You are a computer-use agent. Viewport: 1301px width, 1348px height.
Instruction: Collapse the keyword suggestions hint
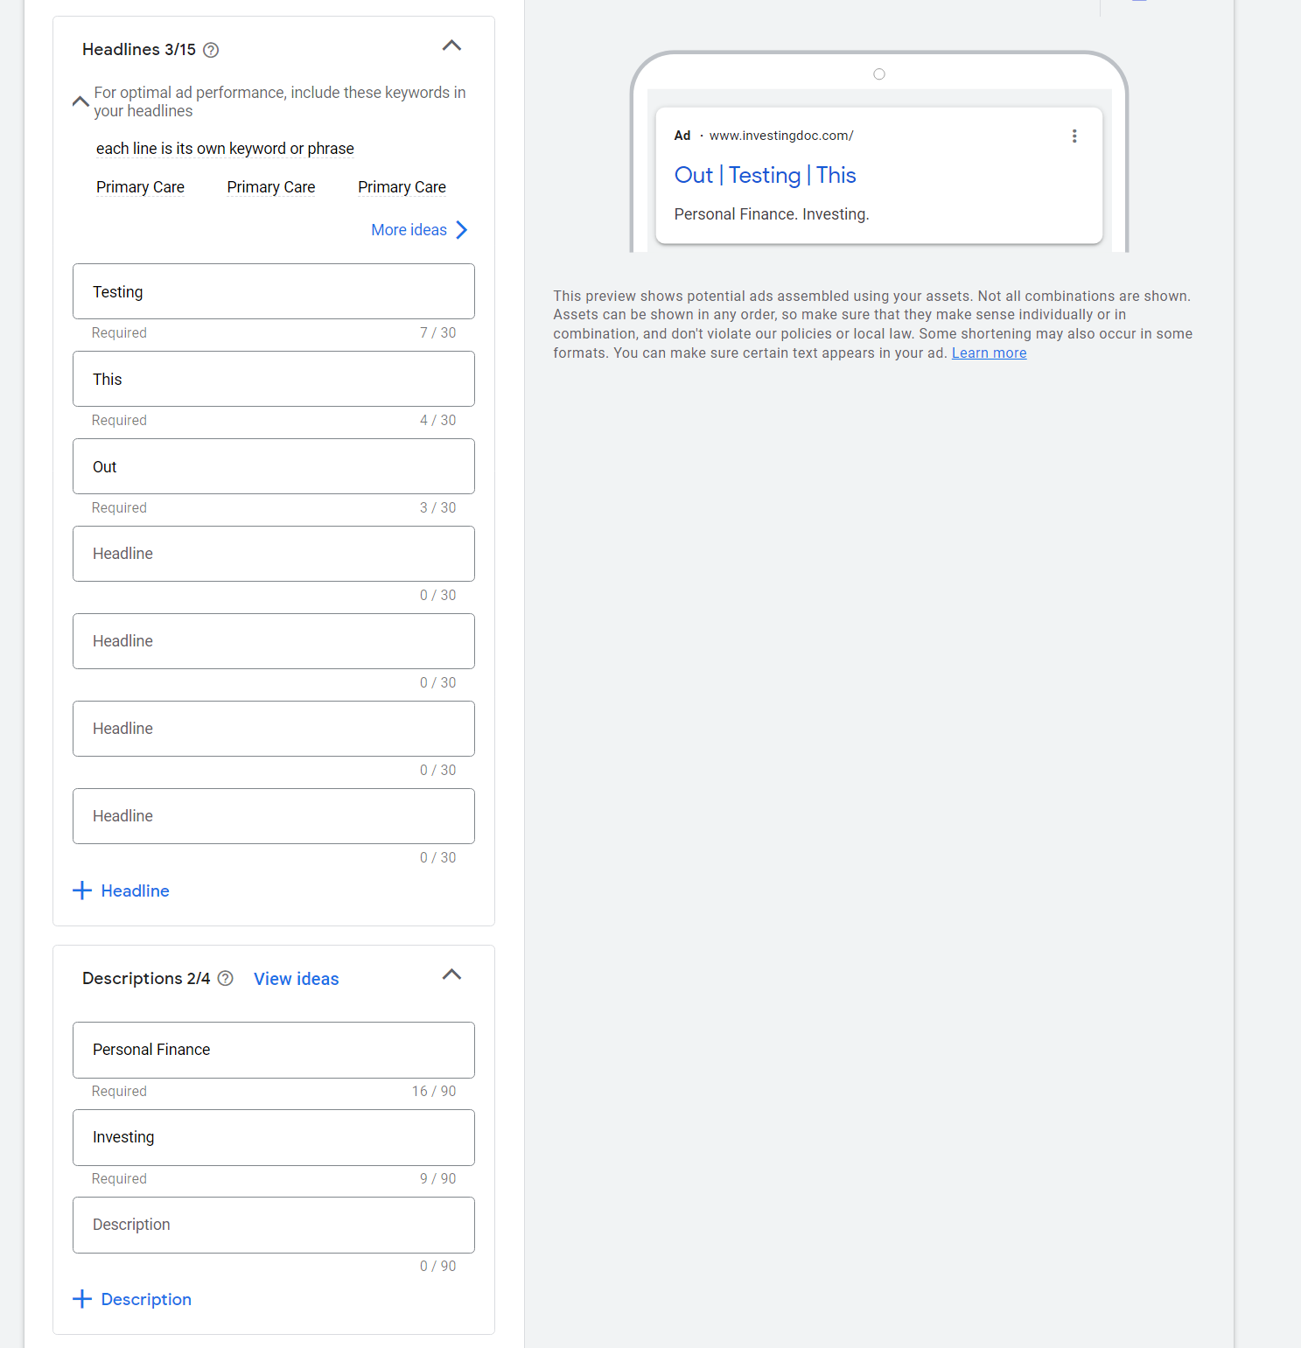(80, 101)
